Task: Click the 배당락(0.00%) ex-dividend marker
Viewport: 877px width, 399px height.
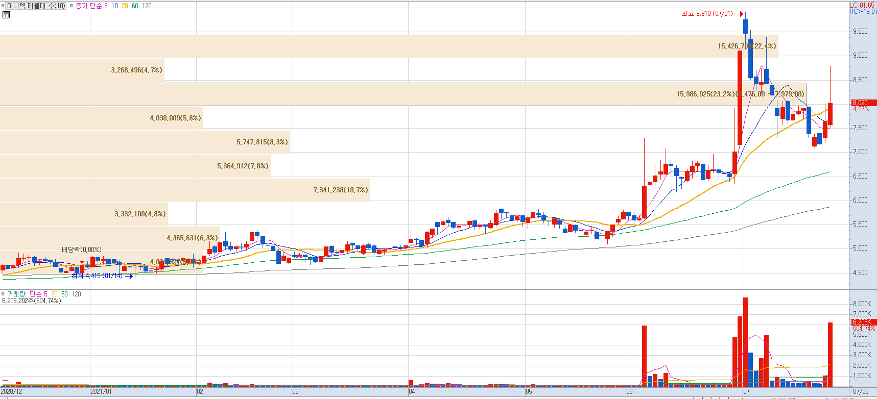Action: (x=82, y=250)
